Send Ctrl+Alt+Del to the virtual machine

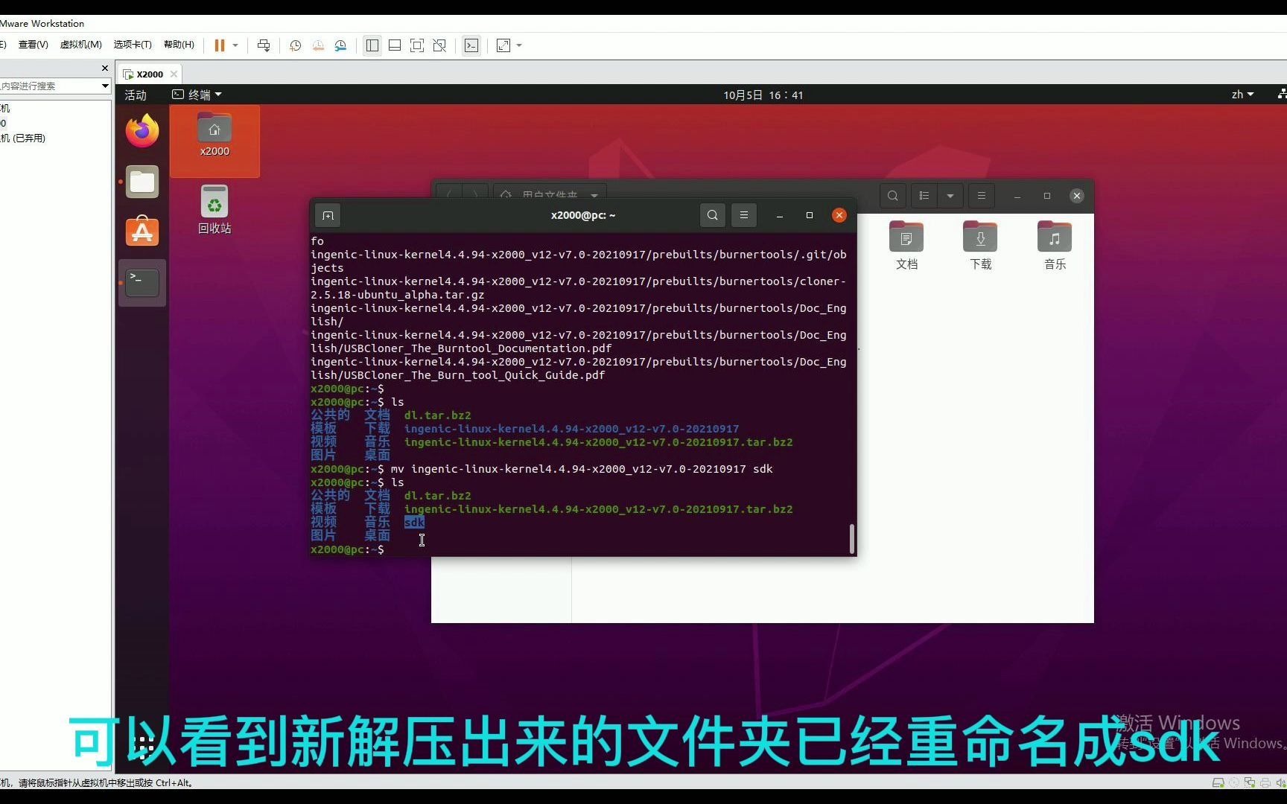[x=264, y=45]
